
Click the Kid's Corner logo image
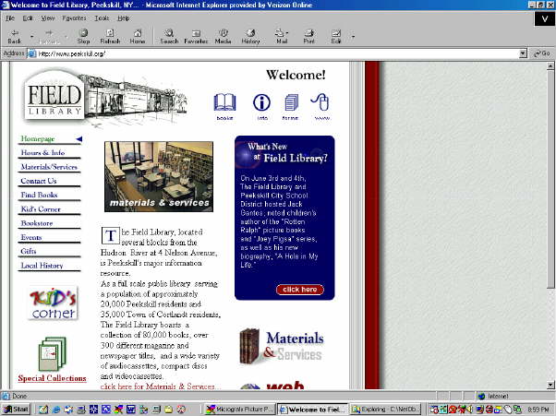[54, 303]
